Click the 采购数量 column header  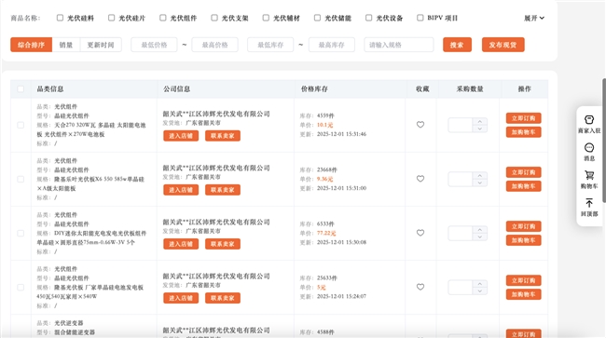point(470,89)
